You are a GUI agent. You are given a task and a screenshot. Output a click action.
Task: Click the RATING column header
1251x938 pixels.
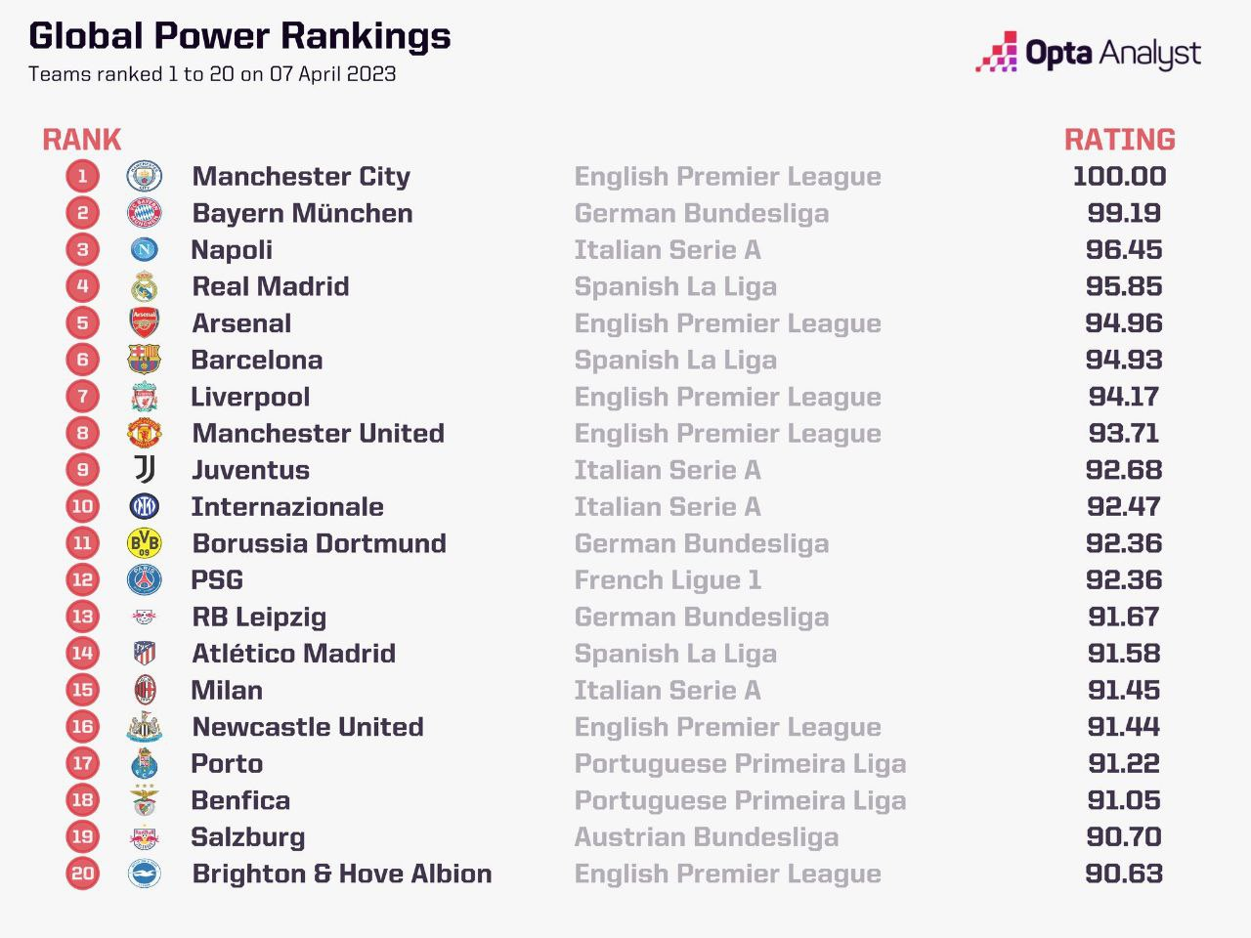pos(1119,140)
